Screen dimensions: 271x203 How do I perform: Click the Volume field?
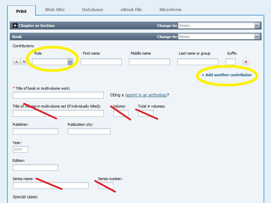tap(121, 114)
